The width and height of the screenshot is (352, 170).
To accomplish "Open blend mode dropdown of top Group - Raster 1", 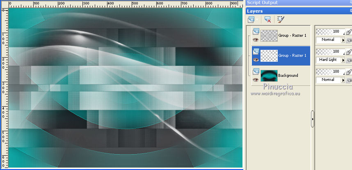I will pos(343,40).
